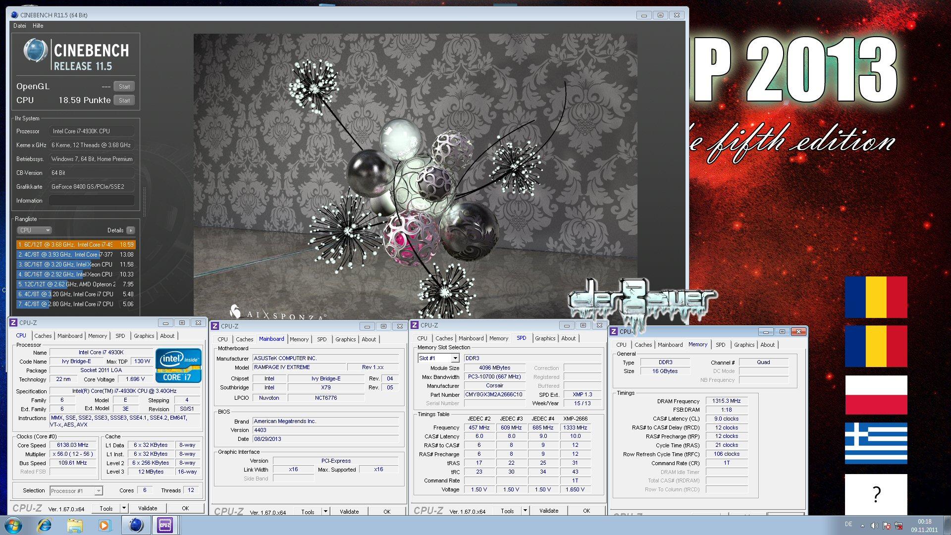The width and height of the screenshot is (951, 535).
Task: Click Tools button in SPD CPU-Z window
Action: coord(507,511)
